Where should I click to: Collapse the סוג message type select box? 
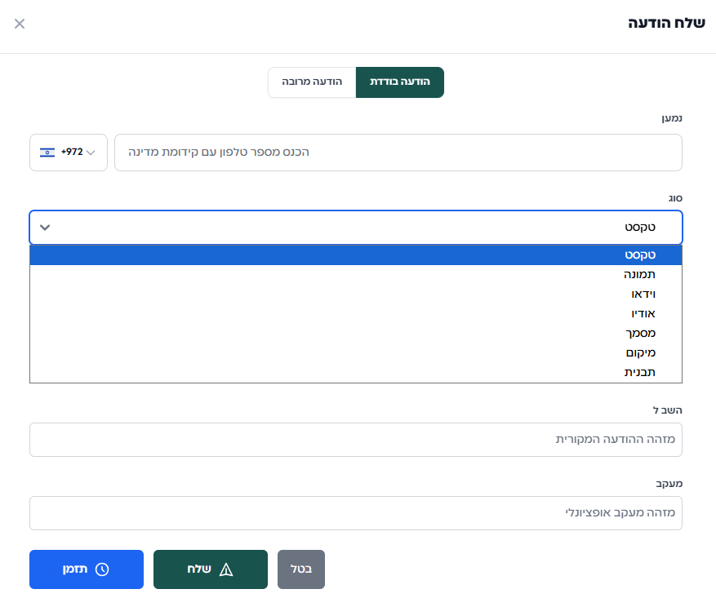(x=355, y=228)
